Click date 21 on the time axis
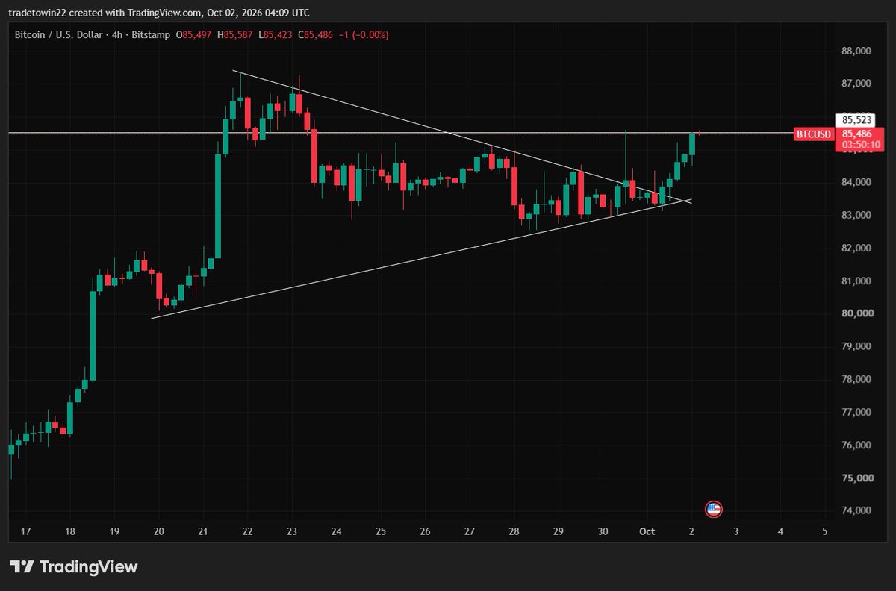 coord(203,531)
